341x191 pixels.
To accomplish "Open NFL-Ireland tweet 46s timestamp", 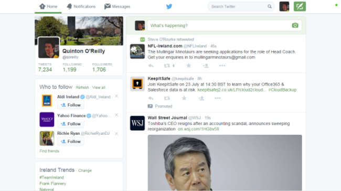I will tap(214, 46).
